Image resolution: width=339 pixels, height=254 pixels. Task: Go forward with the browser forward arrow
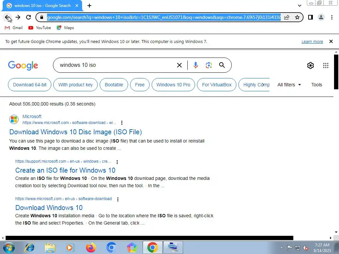coord(18,17)
